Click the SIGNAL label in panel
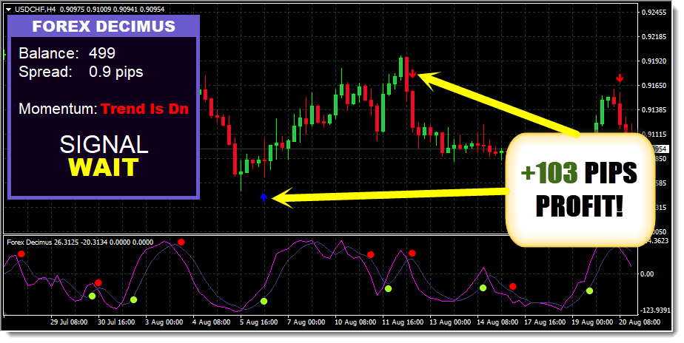Viewport: 684px width, 343px height. (x=104, y=144)
